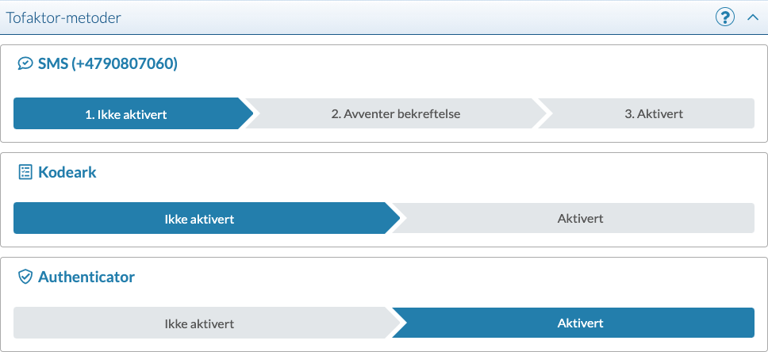Switch Kodeark to 'Aktivert'
The height and width of the screenshot is (352, 768).
pos(580,218)
